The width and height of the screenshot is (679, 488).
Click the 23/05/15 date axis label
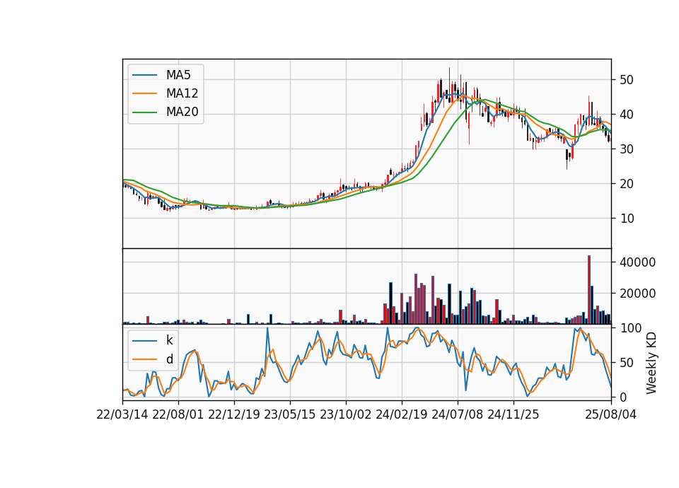[x=290, y=415]
